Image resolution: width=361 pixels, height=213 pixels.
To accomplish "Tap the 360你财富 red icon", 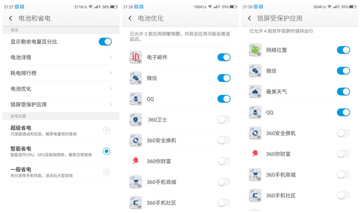I will (x=136, y=161).
